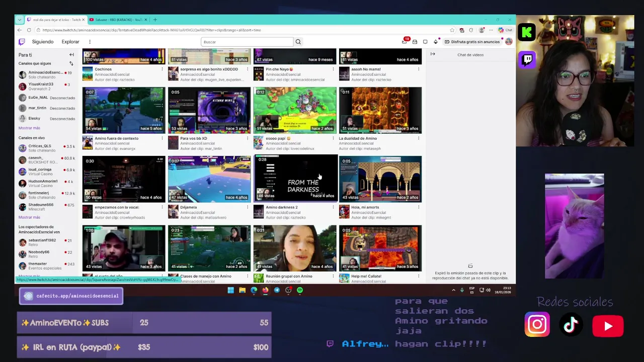Open Telegram from the taskbar

tap(277, 290)
